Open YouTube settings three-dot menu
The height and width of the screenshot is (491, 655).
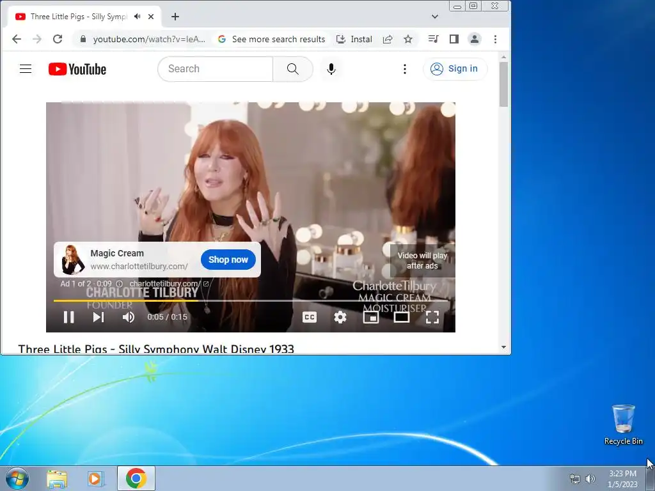[404, 69]
